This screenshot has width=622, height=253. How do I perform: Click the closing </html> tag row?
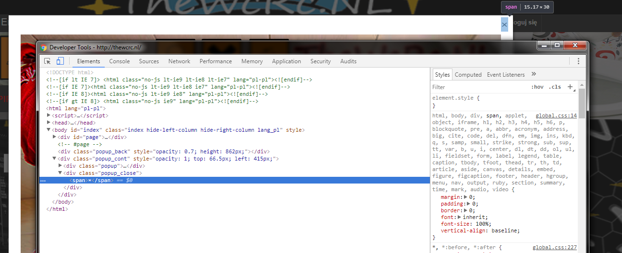pos(234,209)
